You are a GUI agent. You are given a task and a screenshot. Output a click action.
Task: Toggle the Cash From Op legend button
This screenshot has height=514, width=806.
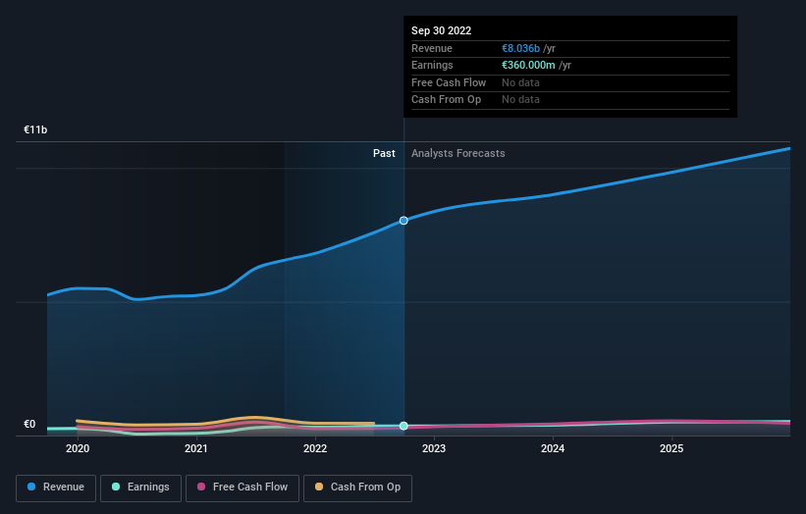(x=357, y=488)
